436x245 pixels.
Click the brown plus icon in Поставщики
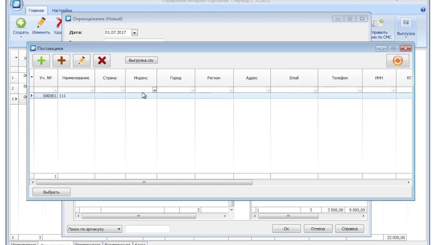pos(62,61)
